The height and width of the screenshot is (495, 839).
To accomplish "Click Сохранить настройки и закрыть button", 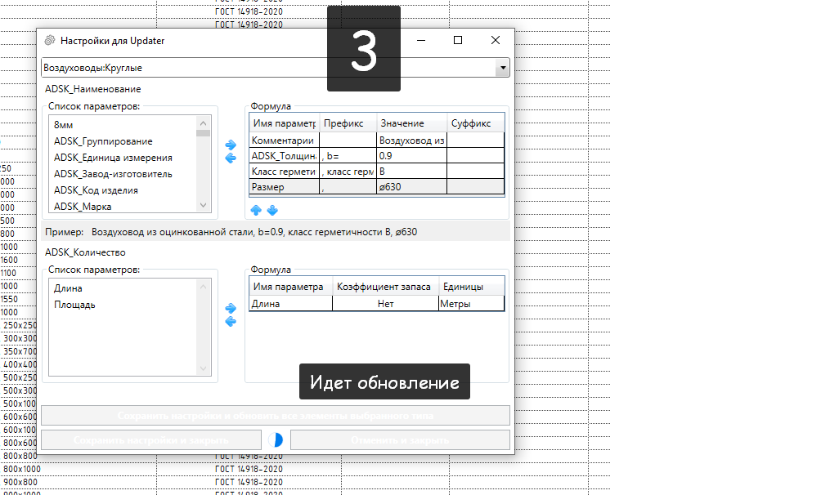I will [151, 440].
